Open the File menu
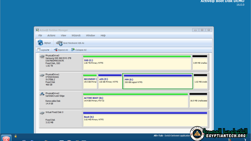This screenshot has height=141, width=251. [40, 35]
